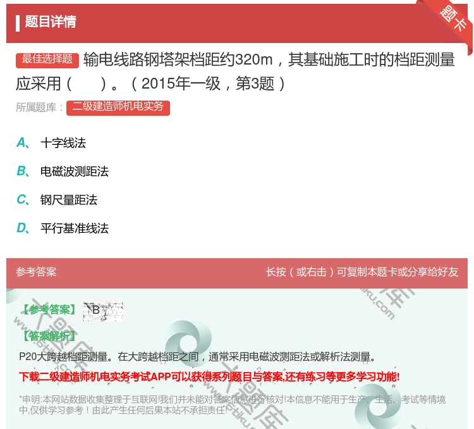The height and width of the screenshot is (429, 474).
Task: Click the explanation line starting P20大跨越档距测量
Action: pos(197,357)
